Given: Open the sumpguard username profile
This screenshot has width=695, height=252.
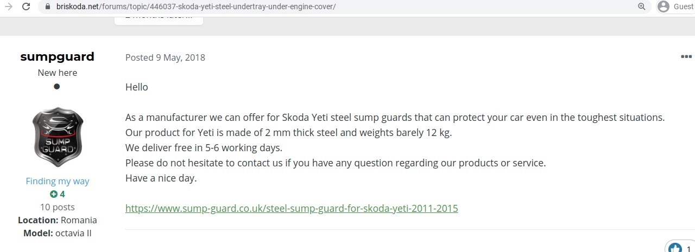Looking at the screenshot, I should (57, 56).
